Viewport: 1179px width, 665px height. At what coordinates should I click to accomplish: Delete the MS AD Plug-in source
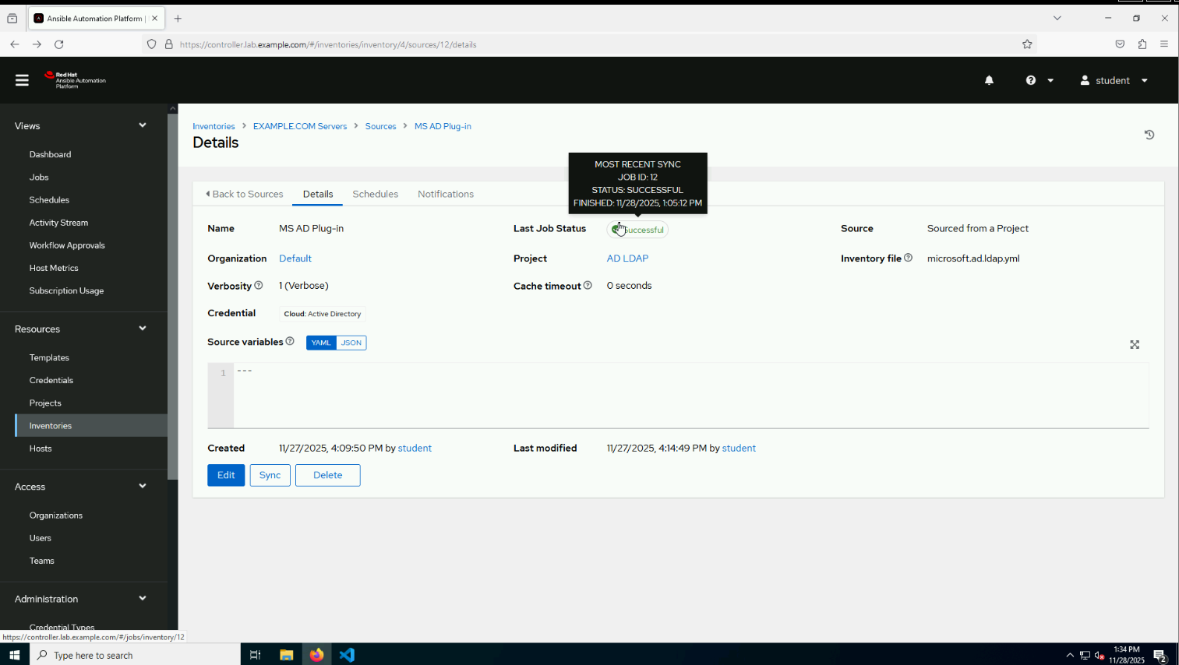(x=328, y=475)
